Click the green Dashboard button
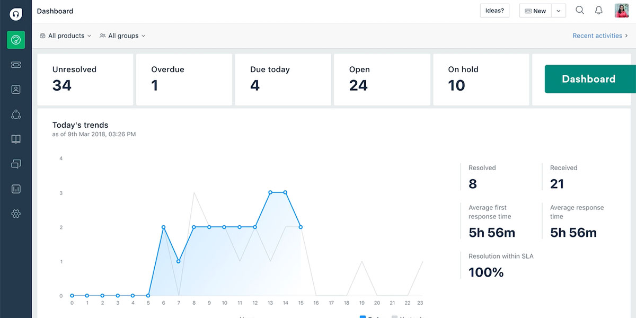This screenshot has width=636, height=318. [588, 79]
